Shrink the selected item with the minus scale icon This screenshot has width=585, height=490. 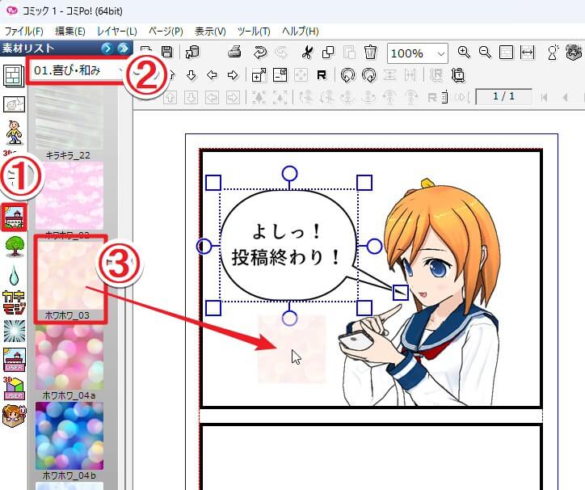coord(280,75)
